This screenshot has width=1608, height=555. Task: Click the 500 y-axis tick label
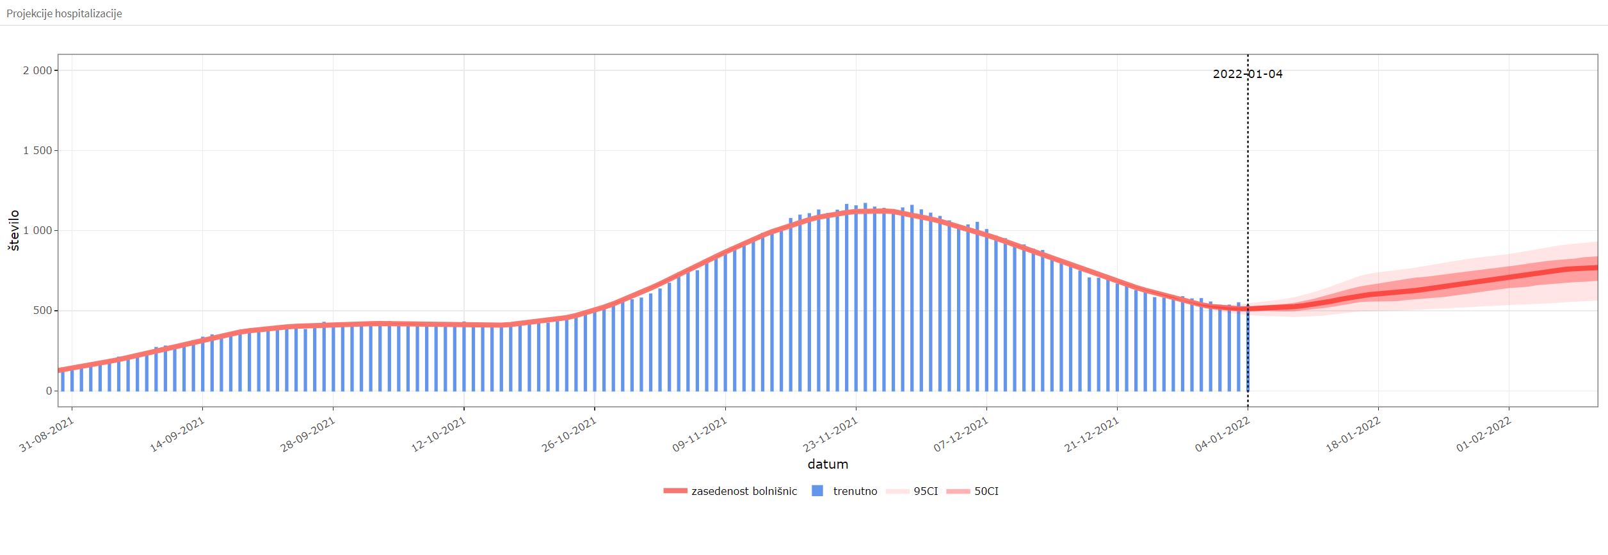coord(42,311)
